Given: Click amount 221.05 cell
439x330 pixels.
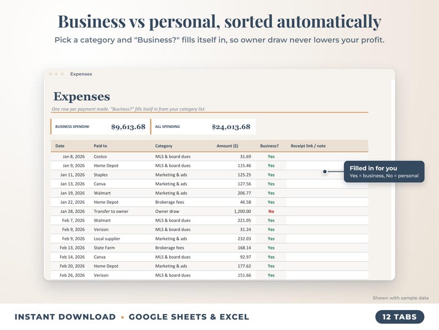Looking at the screenshot, I should click(244, 220).
